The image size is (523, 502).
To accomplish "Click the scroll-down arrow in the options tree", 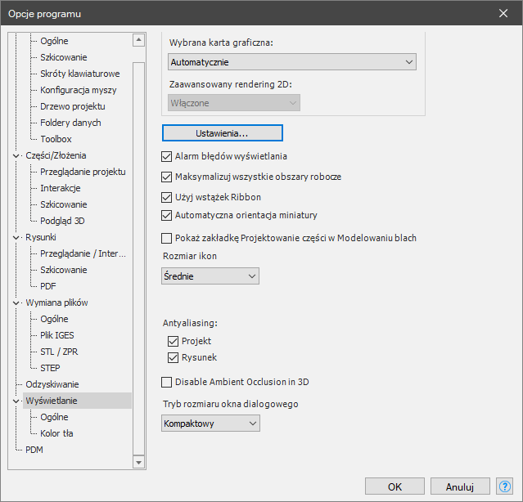I will point(138,463).
